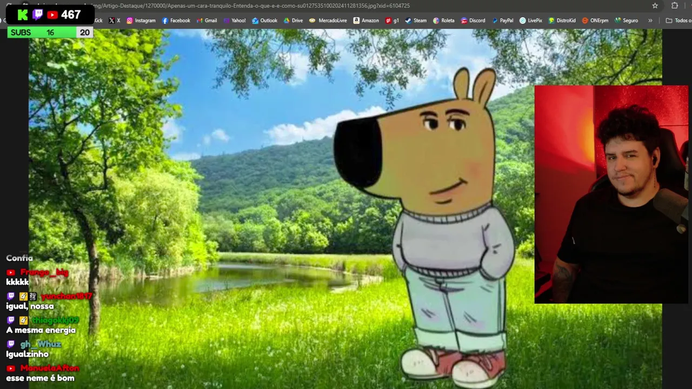The image size is (692, 389).
Task: Open the Discord bookmark
Action: click(x=473, y=21)
